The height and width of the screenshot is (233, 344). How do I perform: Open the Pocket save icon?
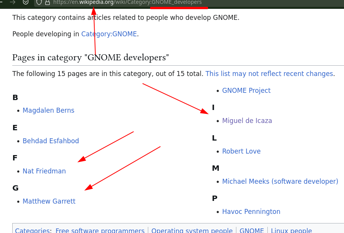click(26, 2)
